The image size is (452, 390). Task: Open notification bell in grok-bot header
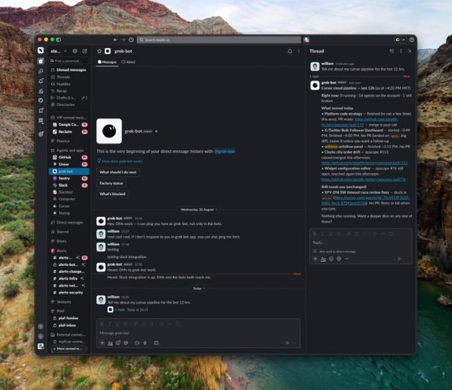290,51
